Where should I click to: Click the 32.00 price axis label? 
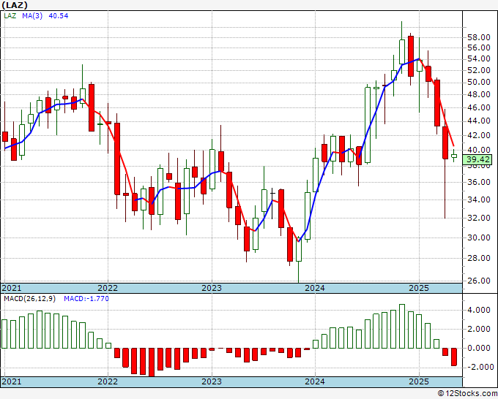coord(479,218)
